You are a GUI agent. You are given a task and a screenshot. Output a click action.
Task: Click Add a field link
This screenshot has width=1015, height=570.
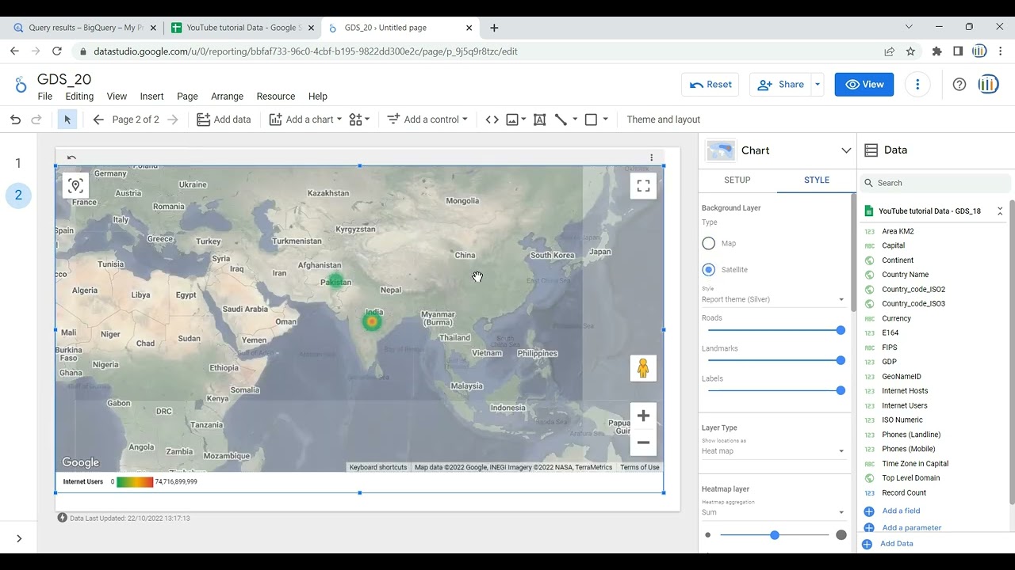[901, 511]
